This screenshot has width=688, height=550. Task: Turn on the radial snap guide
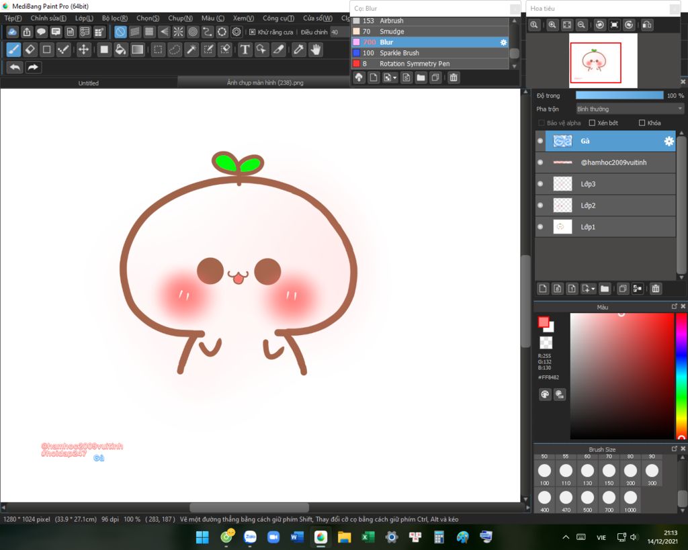pos(178,32)
